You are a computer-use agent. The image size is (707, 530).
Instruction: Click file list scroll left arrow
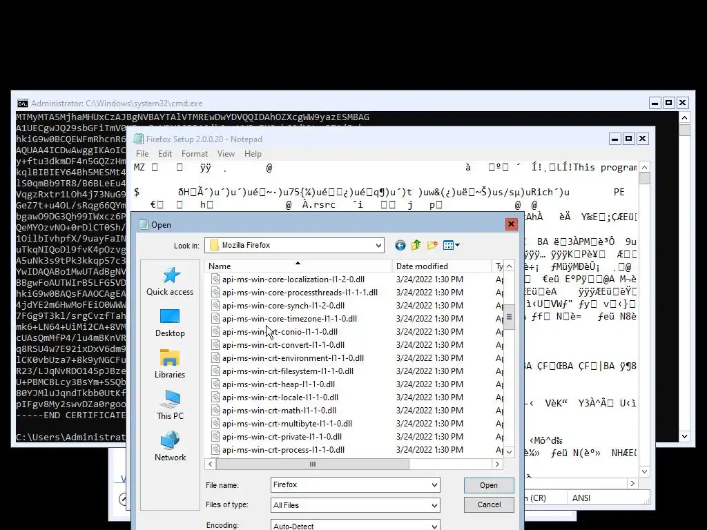pyautogui.click(x=210, y=464)
